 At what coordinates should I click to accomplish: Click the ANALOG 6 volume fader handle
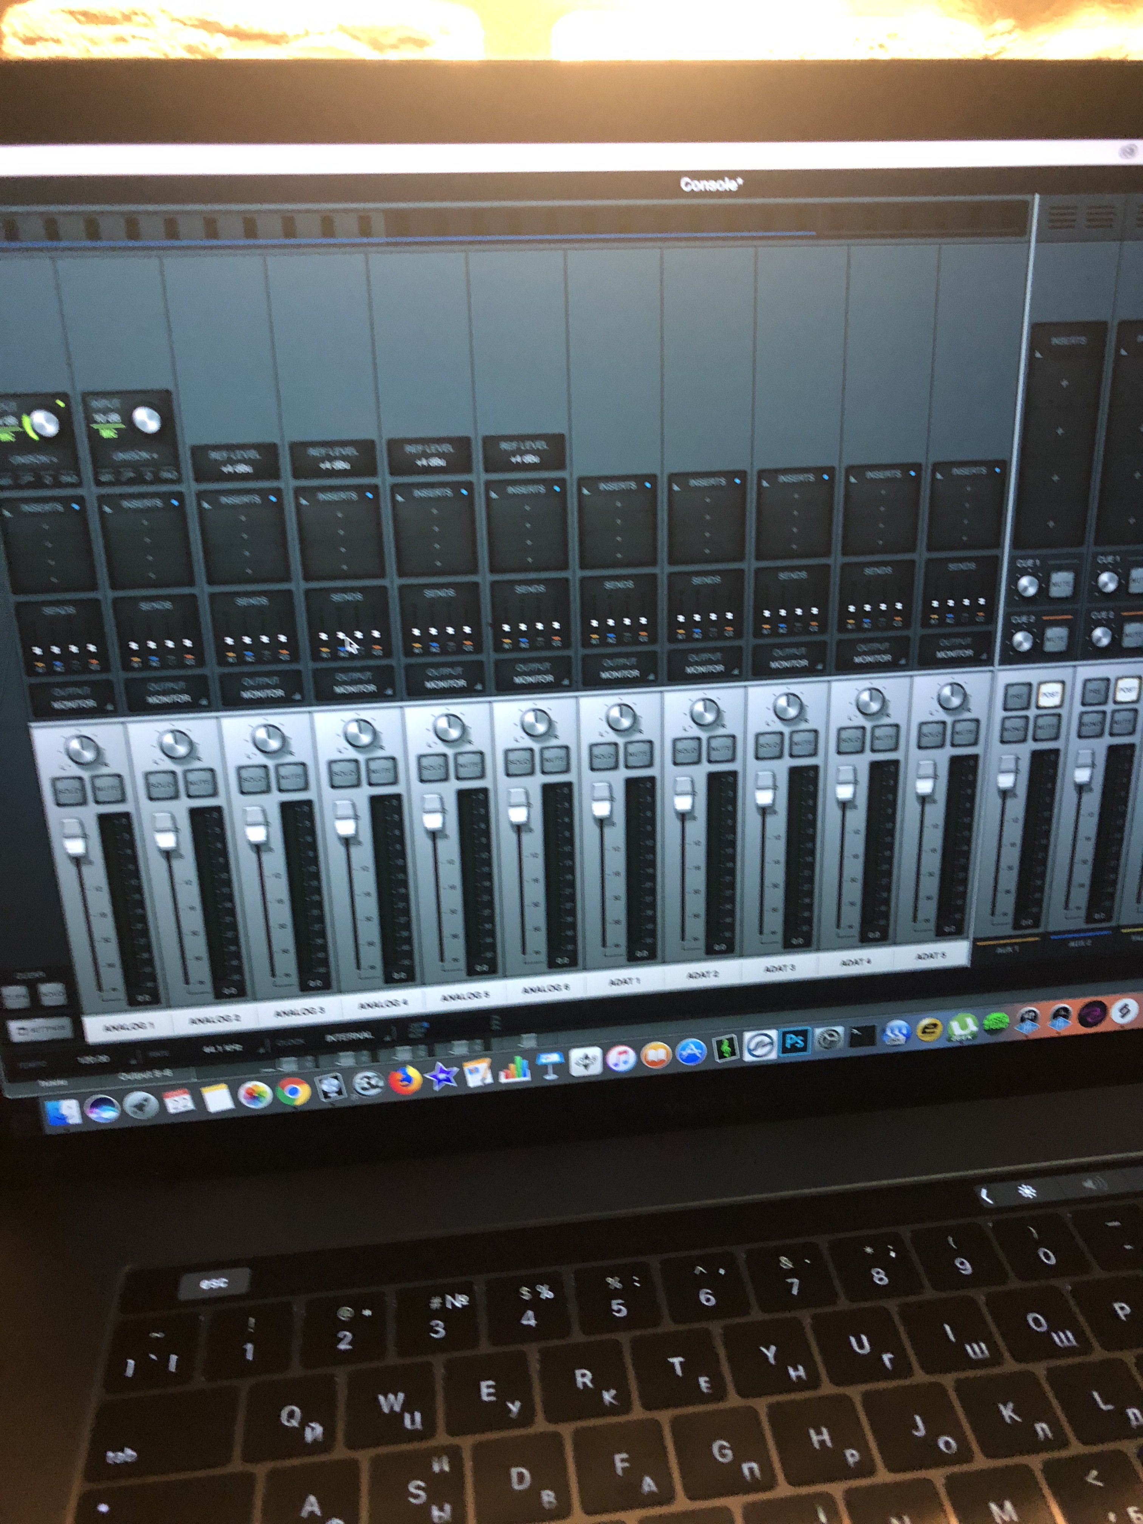tap(517, 806)
